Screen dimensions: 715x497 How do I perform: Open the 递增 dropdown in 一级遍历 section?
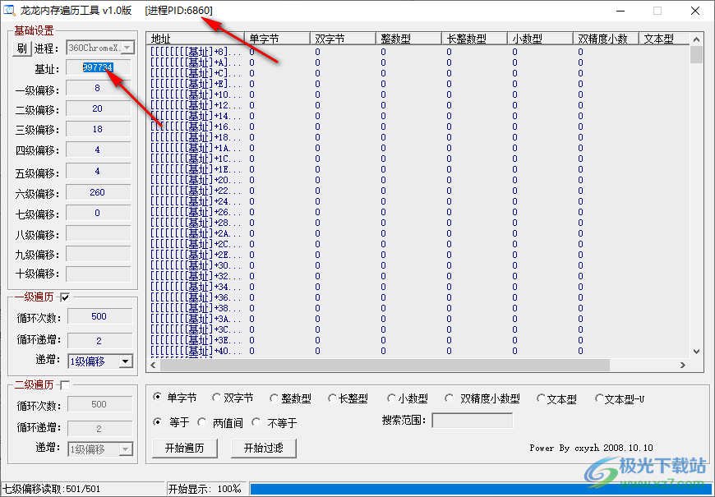(x=123, y=361)
